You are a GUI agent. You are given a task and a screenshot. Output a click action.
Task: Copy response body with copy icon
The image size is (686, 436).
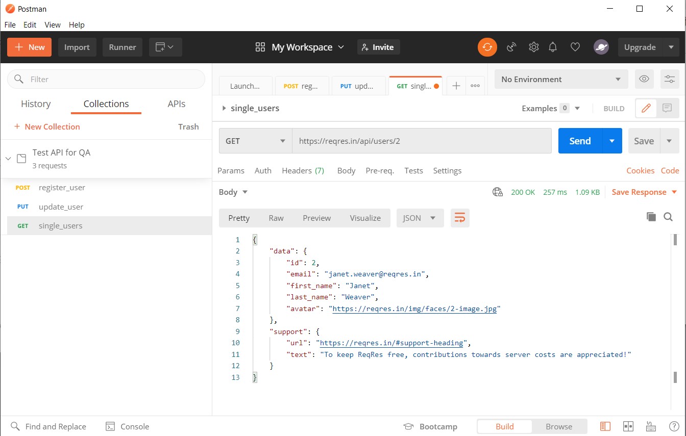tap(651, 217)
